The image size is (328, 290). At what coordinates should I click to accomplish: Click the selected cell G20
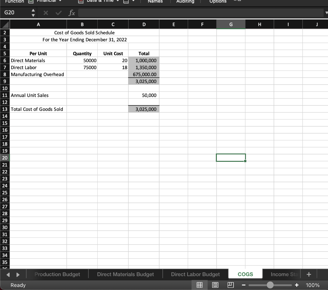point(231,158)
